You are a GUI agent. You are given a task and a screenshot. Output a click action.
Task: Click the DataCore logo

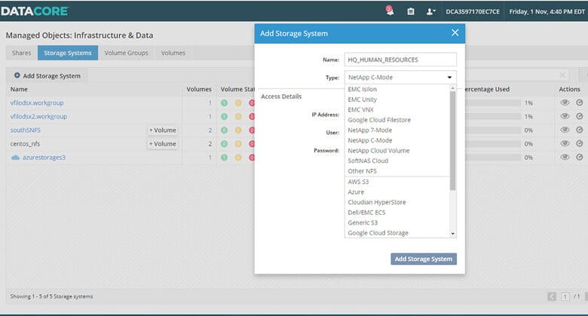tap(34, 11)
